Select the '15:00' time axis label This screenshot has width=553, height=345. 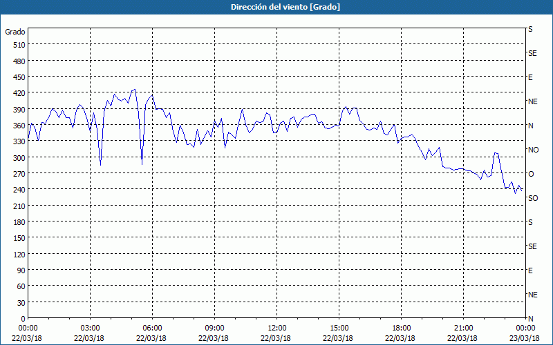[339, 328]
